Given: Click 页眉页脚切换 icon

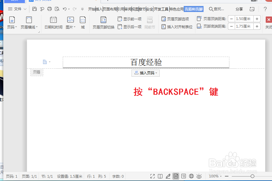Looking at the screenshot, I should click(x=103, y=20).
